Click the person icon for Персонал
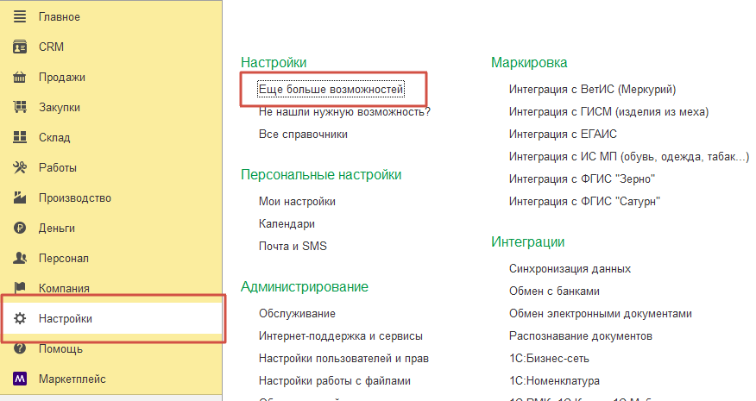 [21, 258]
